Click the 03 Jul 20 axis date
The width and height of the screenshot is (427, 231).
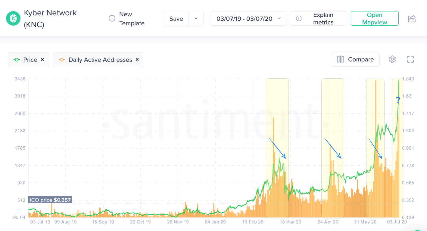[397, 222]
